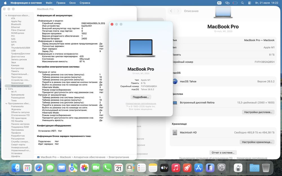This screenshot has width=282, height=176.
Task: Click the Отчет о системе... button
Action: (223, 153)
